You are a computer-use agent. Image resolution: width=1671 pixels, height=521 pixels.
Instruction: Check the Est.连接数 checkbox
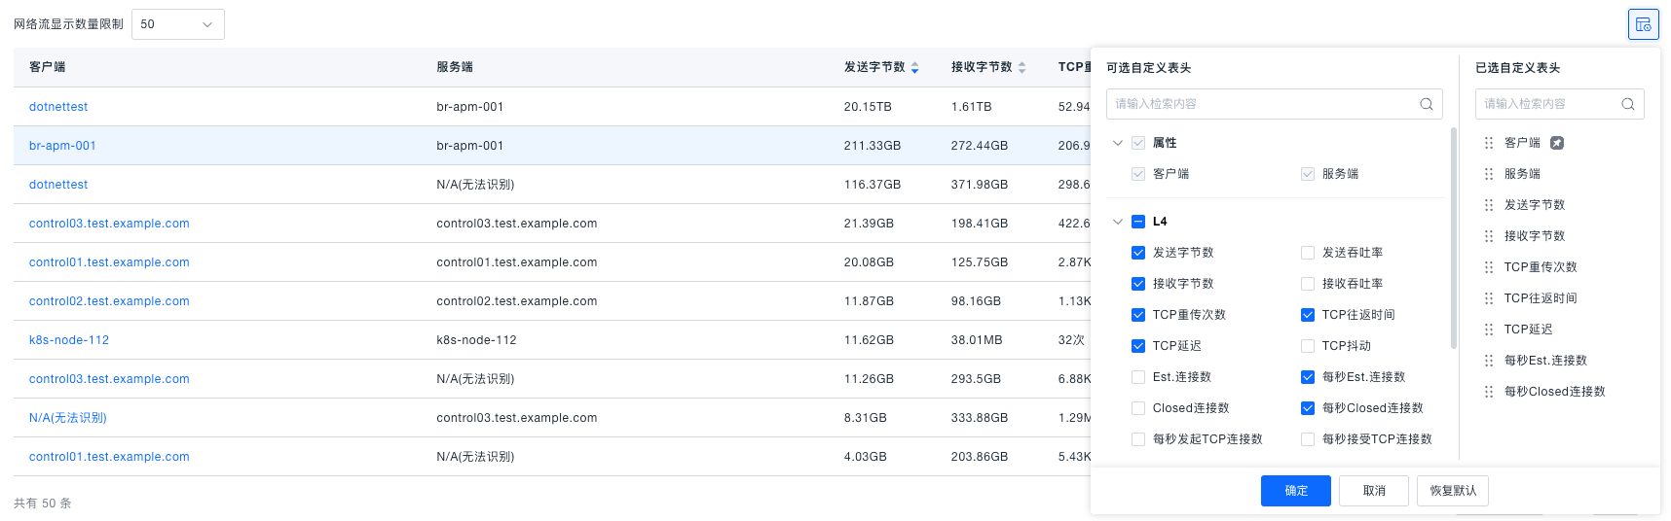1138,377
